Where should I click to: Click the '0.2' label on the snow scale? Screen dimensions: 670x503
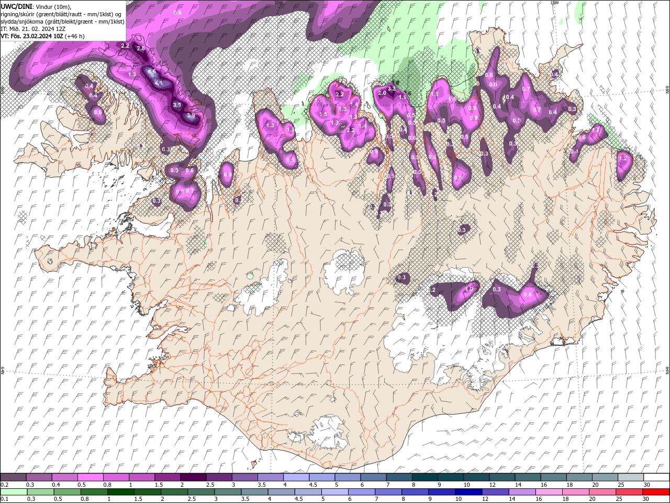point(4,485)
